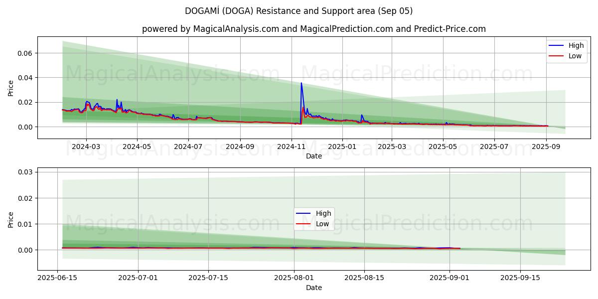Click the chart title 'DOGAMÍ (DOGA) Resistance and Support area (Sep 05)'

tap(299, 11)
